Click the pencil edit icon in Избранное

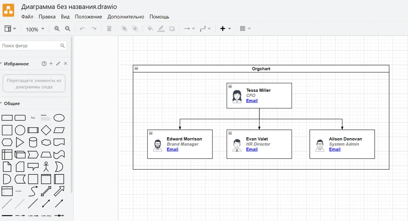(58, 64)
